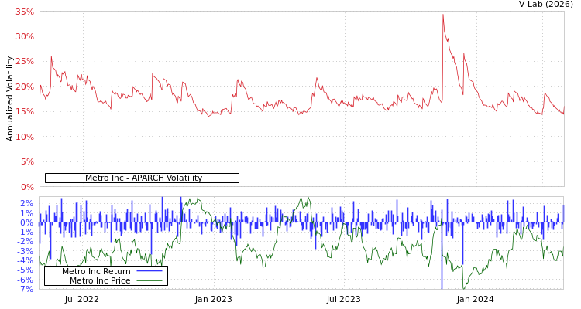Select the 10% volatility axis label
Viewport: 581px width, 309px height.
pos(25,138)
